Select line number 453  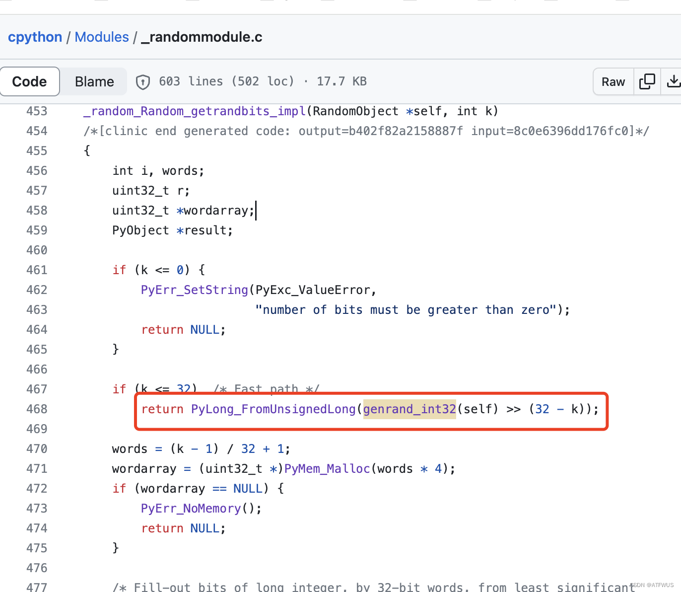(37, 111)
